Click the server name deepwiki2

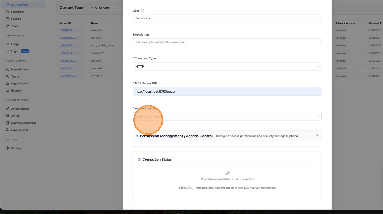[x=97, y=68]
